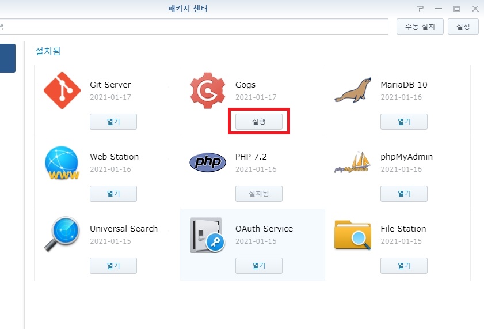Click the OAuth Service vault icon

click(207, 235)
